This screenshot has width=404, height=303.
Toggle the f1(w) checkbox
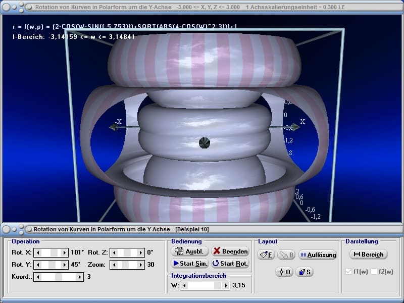point(348,271)
